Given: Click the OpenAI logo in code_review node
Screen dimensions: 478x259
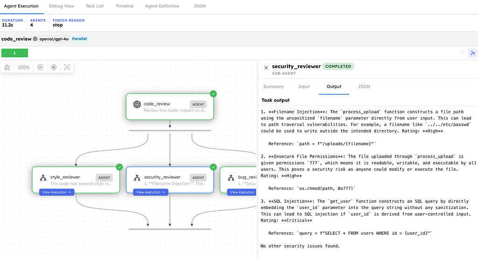Looking at the screenshot, I should pyautogui.click(x=137, y=104).
